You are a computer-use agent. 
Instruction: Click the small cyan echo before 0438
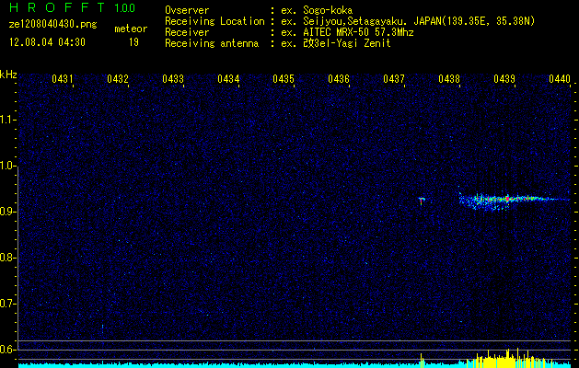(421, 200)
